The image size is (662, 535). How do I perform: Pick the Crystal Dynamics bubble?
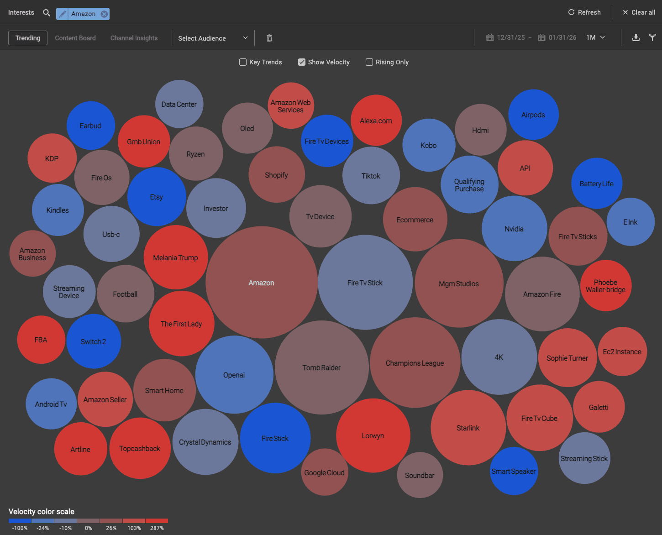(205, 442)
